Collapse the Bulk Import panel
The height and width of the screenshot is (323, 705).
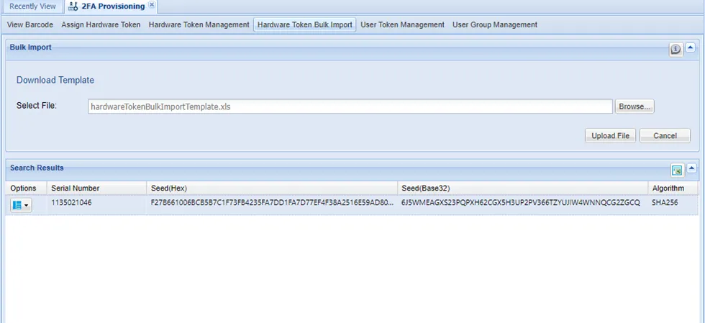click(690, 47)
